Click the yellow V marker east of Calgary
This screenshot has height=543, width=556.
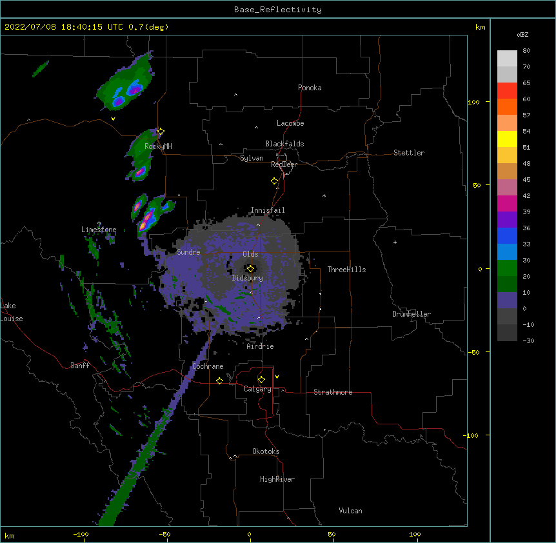click(277, 377)
